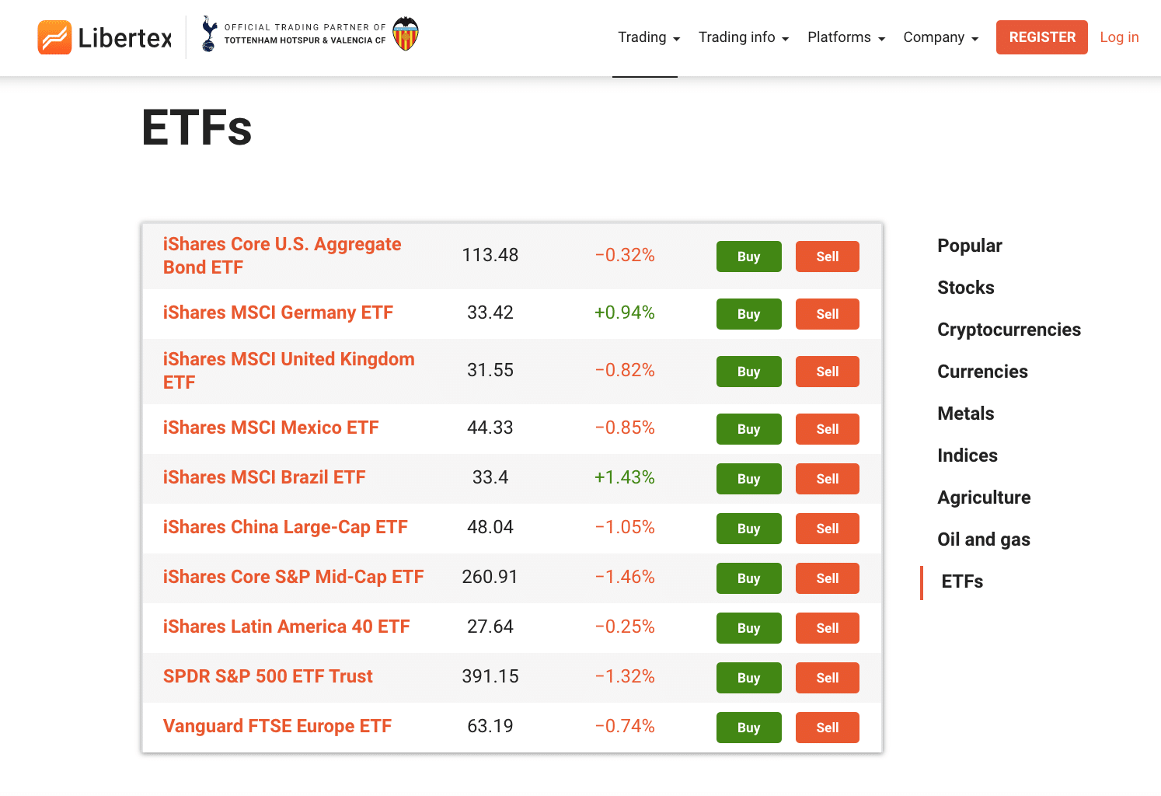The image size is (1161, 796).
Task: Click the 63.19 price of Vanguard FTSE Europe
Action: [x=490, y=726]
